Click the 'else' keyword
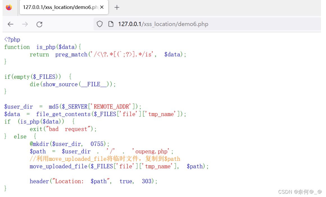The height and width of the screenshot is (197, 326). coord(20,136)
